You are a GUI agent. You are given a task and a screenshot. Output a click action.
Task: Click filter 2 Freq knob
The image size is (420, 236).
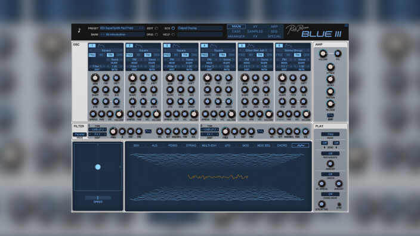[226, 131]
